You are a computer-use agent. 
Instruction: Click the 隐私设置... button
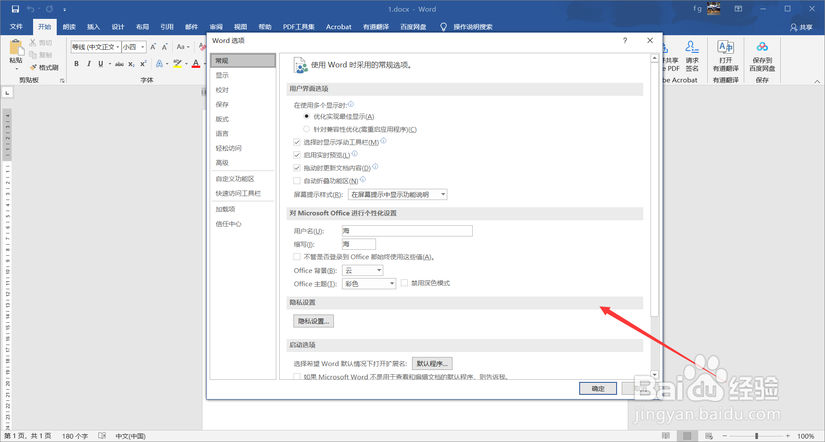(x=314, y=321)
